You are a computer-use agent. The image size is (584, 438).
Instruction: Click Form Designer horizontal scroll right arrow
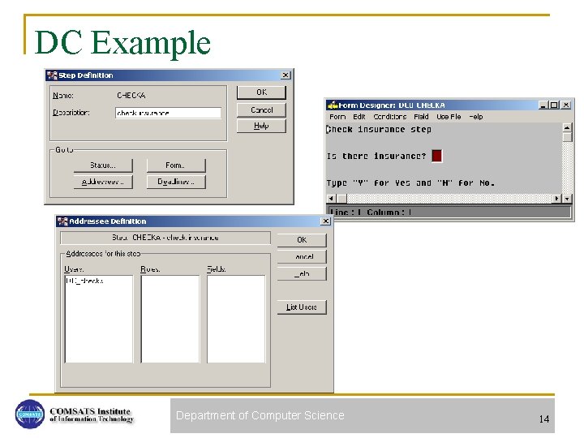[556, 199]
